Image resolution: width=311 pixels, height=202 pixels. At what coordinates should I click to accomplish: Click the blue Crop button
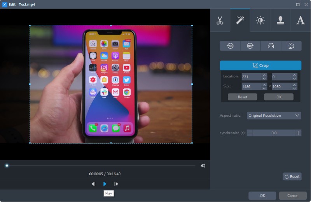coord(260,65)
